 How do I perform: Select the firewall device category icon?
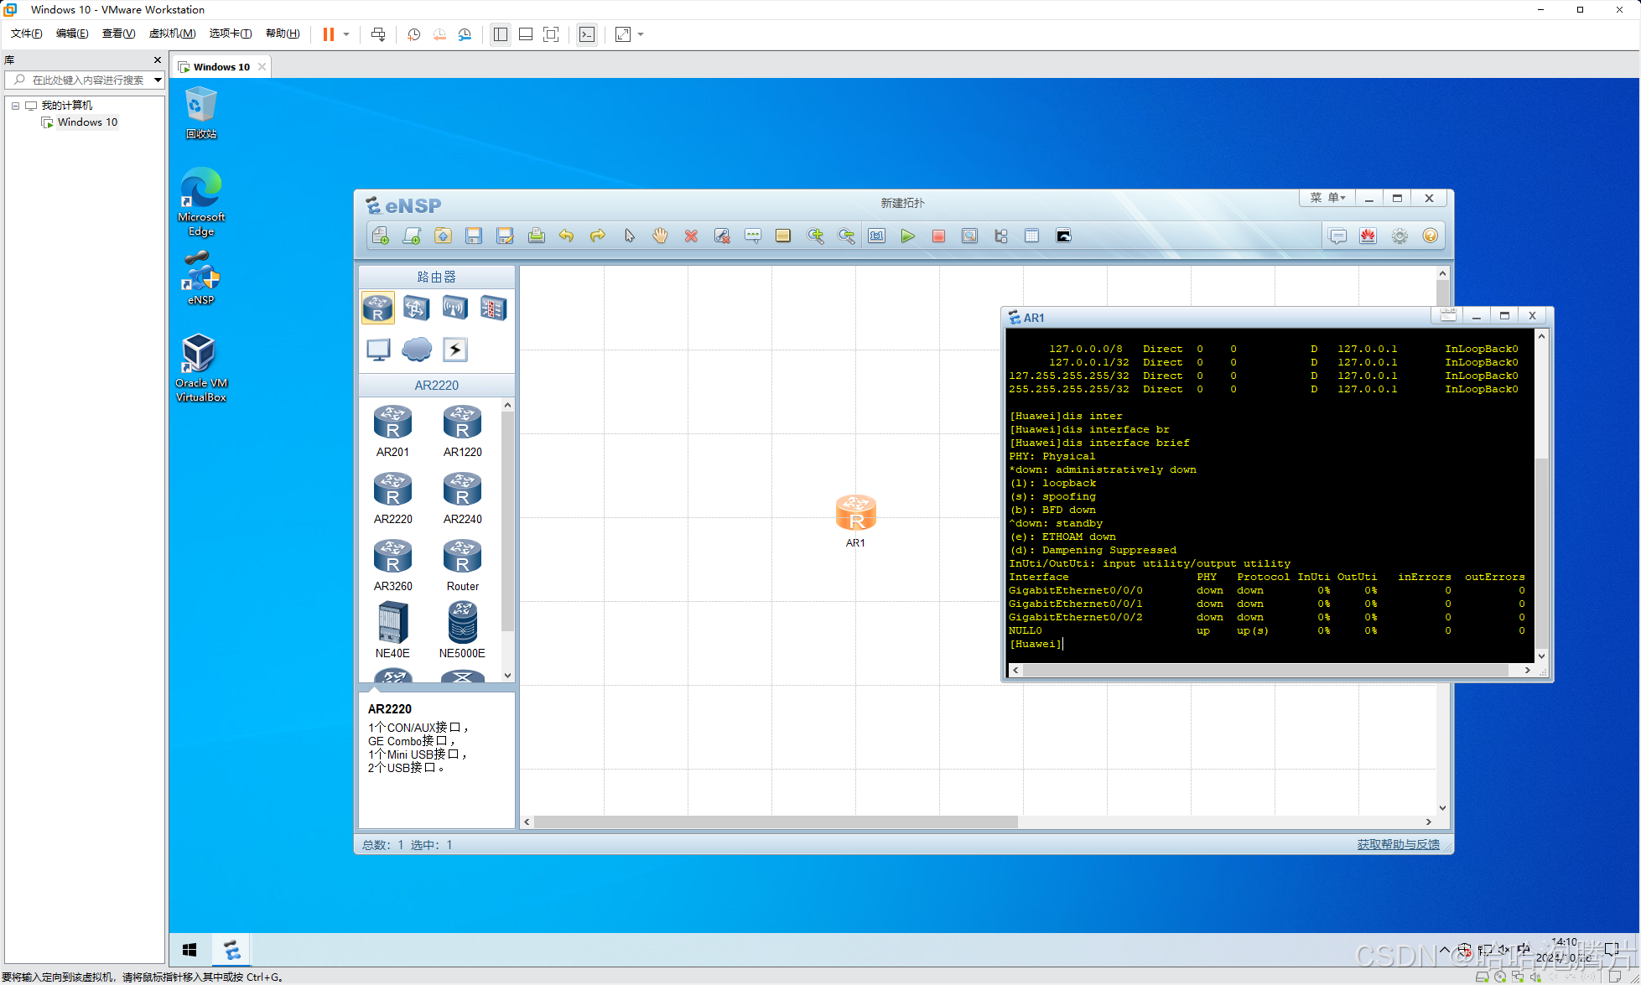coord(494,308)
